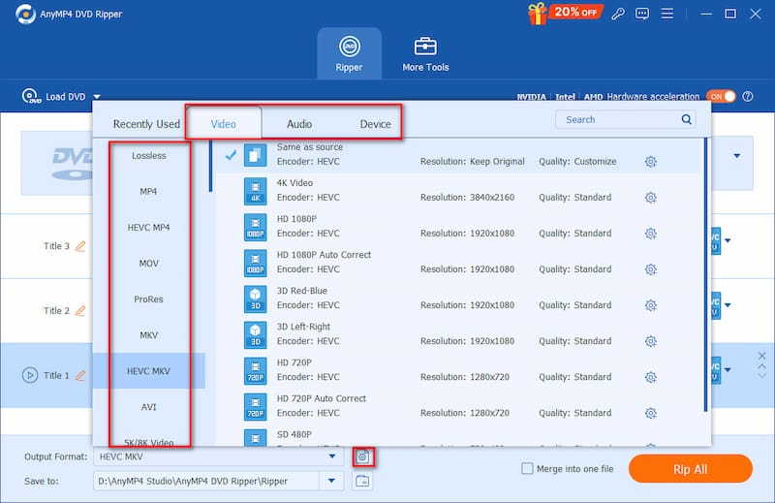Check Merge into one file
This screenshot has width=775, height=503.
tap(527, 468)
